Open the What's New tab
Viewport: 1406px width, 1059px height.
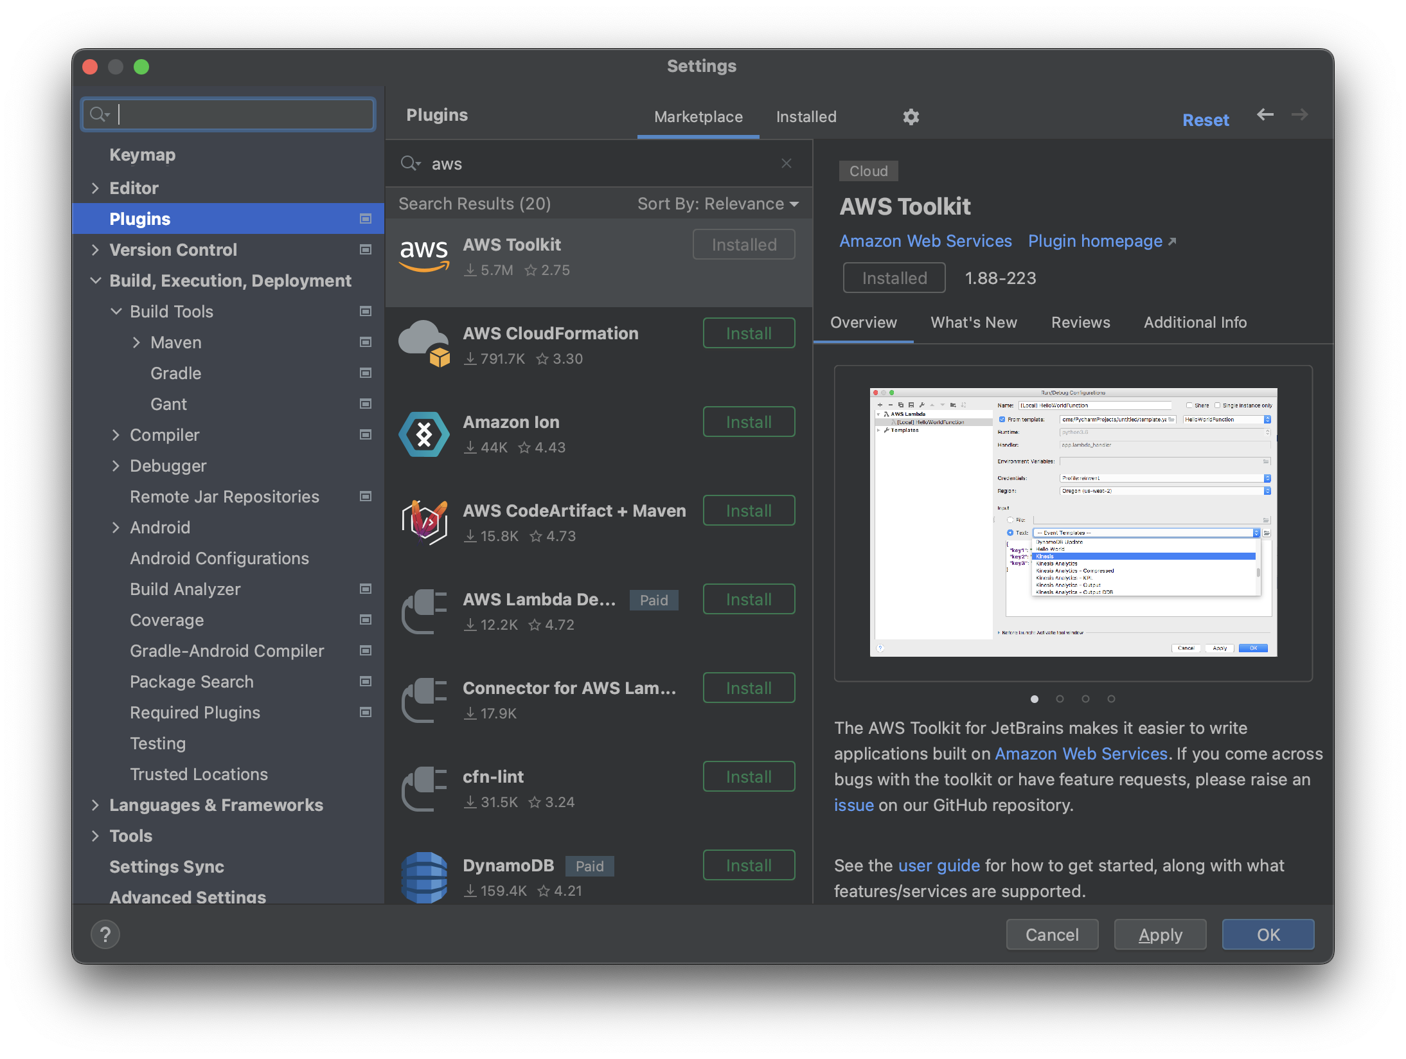coord(974,323)
